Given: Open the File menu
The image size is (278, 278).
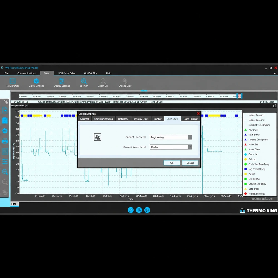Looking at the screenshot, I should 7,73.
